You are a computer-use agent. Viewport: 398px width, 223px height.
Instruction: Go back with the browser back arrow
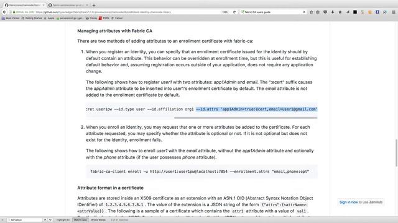[4, 12]
